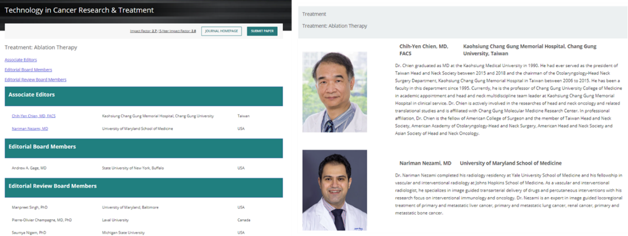
Task: Select University of Maryland, Baltimore cell
Action: 130,207
